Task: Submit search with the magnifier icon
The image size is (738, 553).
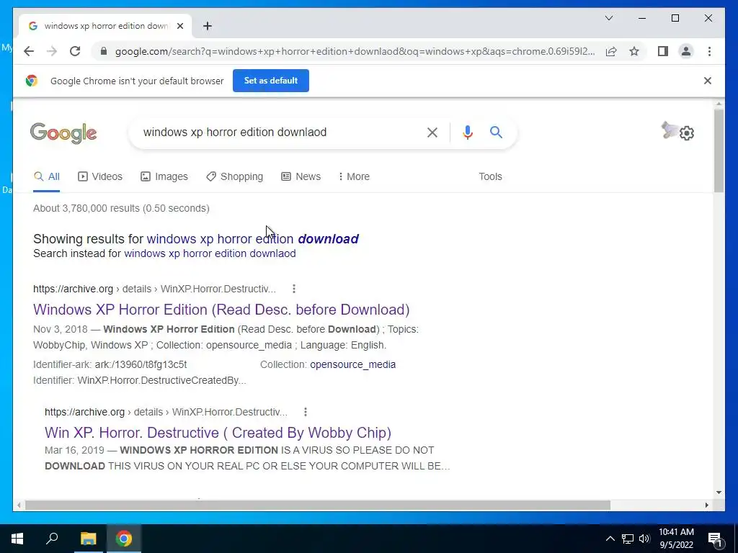Action: tap(496, 132)
